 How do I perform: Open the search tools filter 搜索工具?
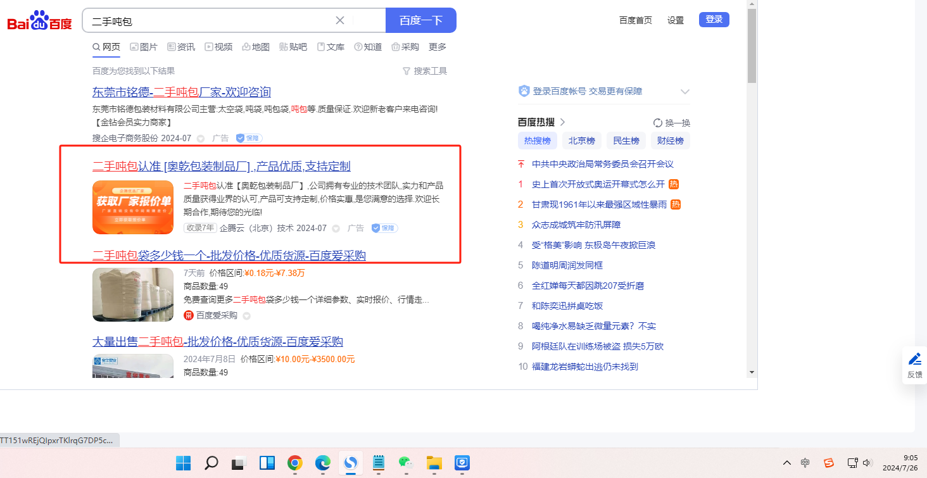[425, 71]
